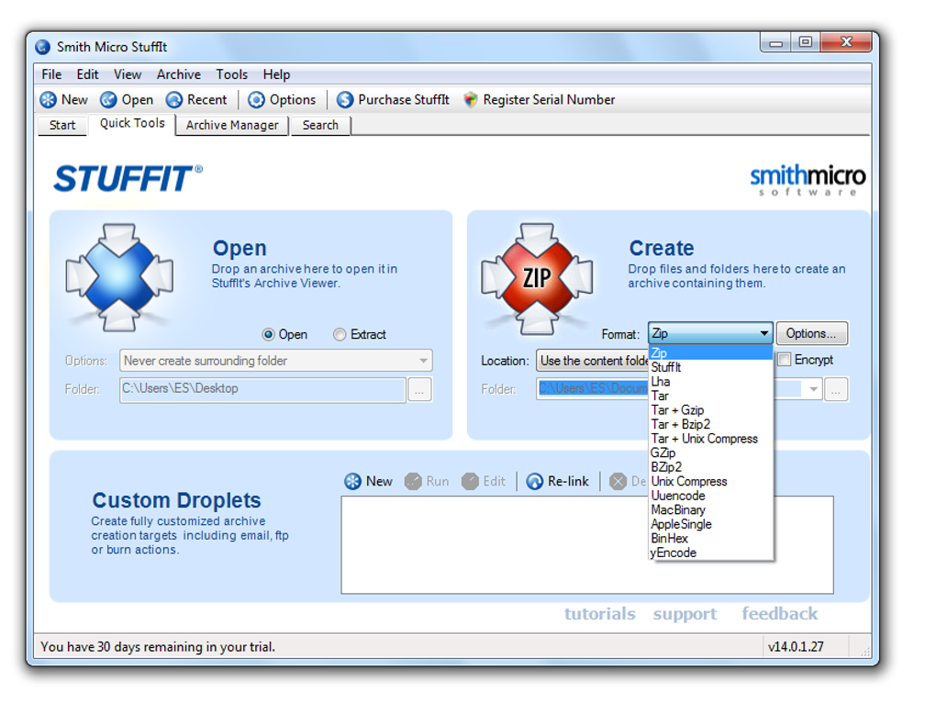Click the Run droplet icon
936x704 pixels.
point(413,481)
